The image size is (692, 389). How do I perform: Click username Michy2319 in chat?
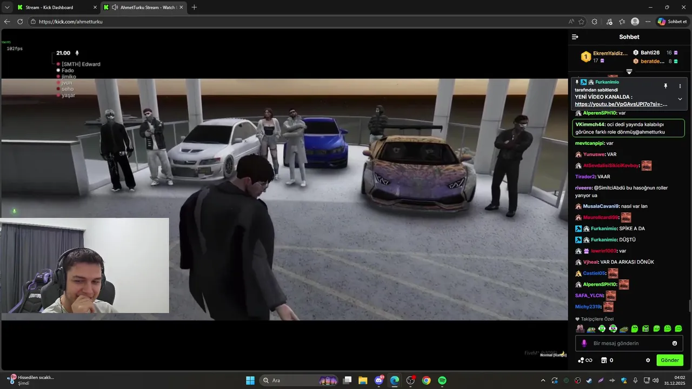(588, 307)
